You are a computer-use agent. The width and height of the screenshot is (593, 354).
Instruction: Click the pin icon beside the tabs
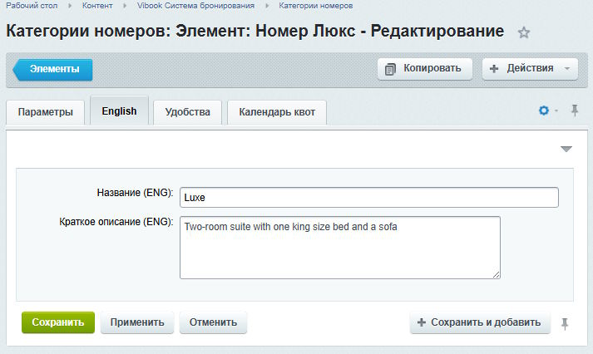574,111
